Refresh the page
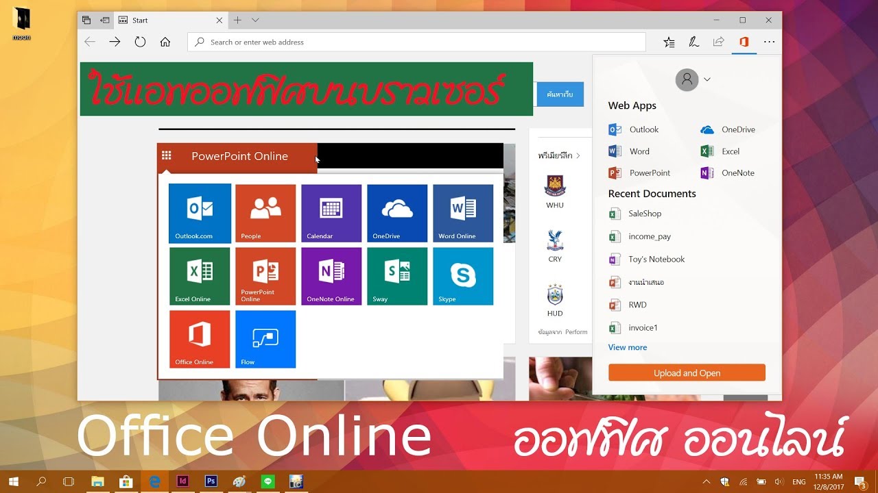The image size is (878, 493). [x=140, y=42]
